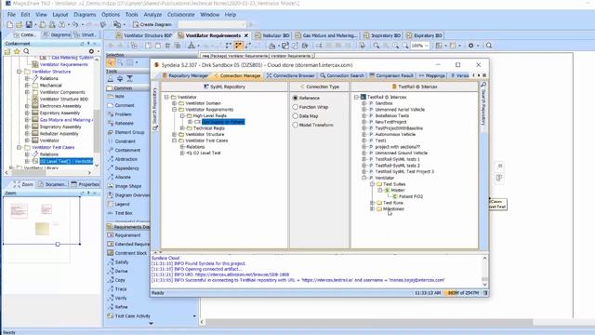Switch to Connection Search tab
This screenshot has width=595, height=335.
pyautogui.click(x=342, y=75)
